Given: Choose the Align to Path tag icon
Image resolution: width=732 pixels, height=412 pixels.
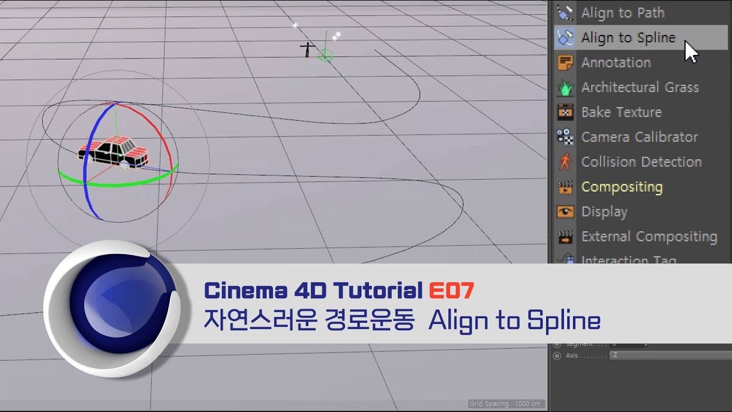Looking at the screenshot, I should [565, 13].
